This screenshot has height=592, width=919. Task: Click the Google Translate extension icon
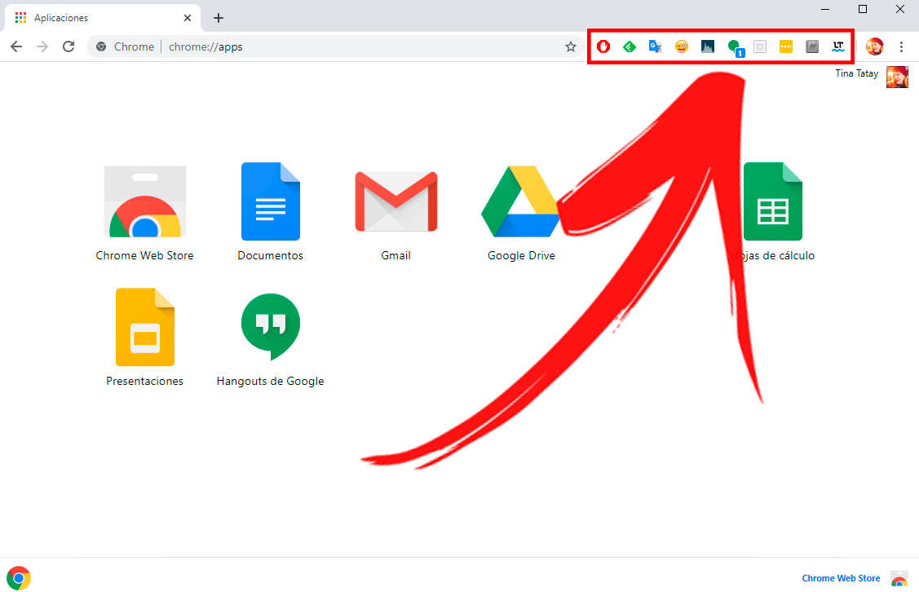coord(655,46)
